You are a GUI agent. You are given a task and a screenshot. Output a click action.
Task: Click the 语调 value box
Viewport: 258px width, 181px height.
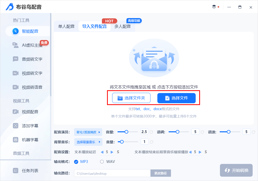[195, 132]
